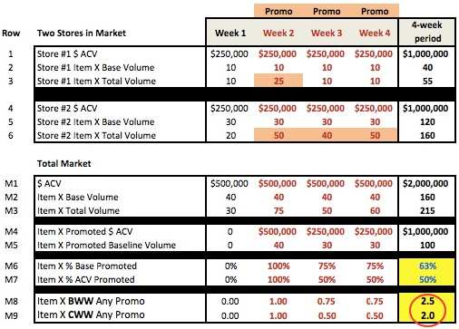Click the 215 Item X Total Volume cell

click(x=427, y=210)
